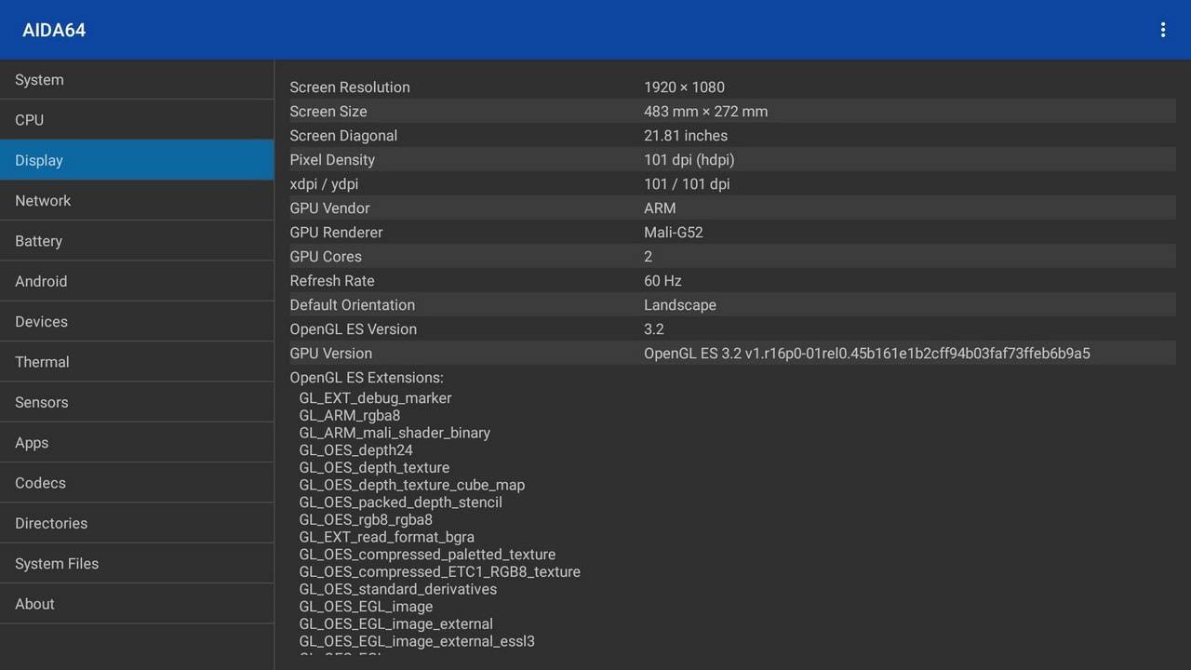Click GL_OES_compressed_ETC1_RGB8_texture extension
The image size is (1191, 670).
tap(439, 571)
